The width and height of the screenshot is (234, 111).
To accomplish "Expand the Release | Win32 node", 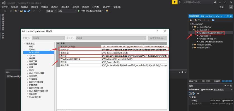I will (x=193, y=45).
